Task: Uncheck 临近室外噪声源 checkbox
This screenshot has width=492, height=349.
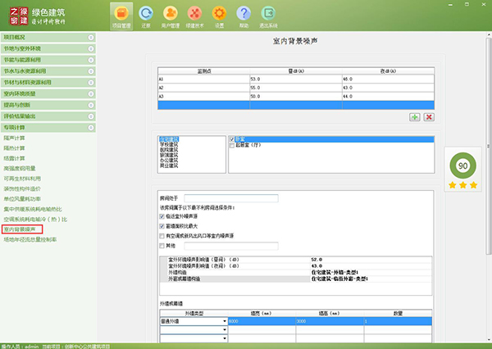Action: 161,215
